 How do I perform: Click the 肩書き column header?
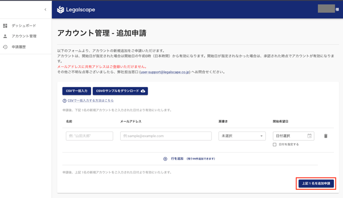click(x=223, y=121)
